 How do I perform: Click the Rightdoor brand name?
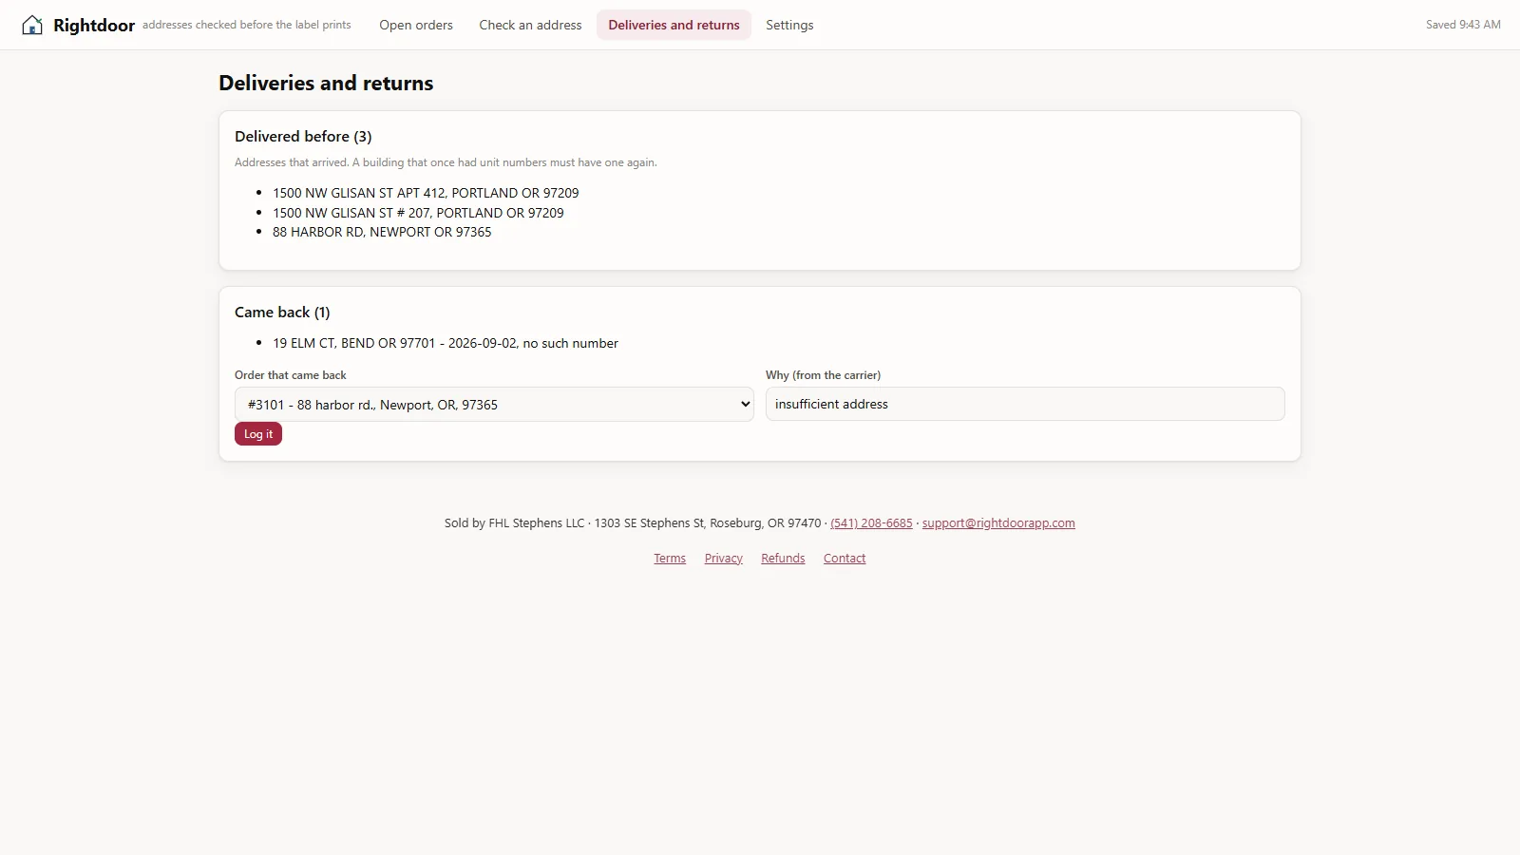94,26
